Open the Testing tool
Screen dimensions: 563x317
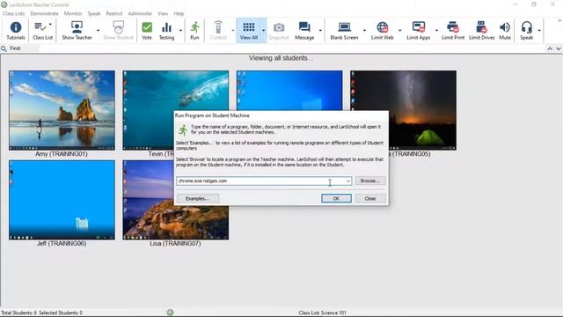pyautogui.click(x=166, y=30)
